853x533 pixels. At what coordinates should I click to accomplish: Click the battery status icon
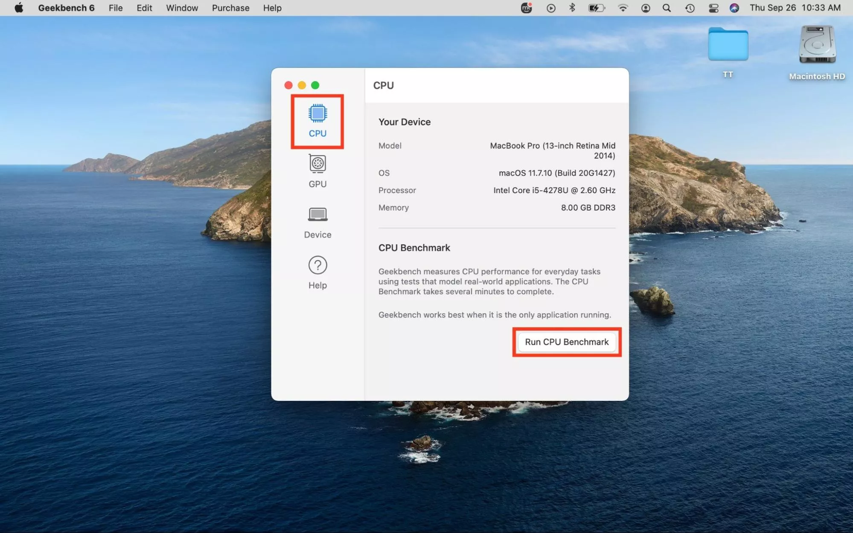[x=596, y=8]
